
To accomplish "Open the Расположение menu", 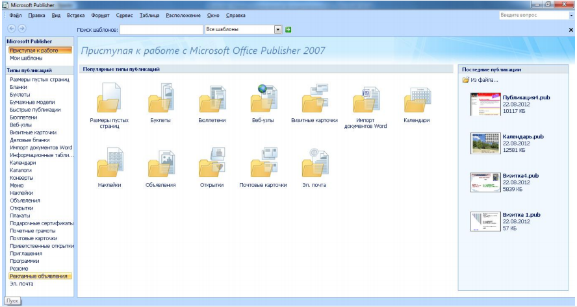I will click(x=183, y=16).
